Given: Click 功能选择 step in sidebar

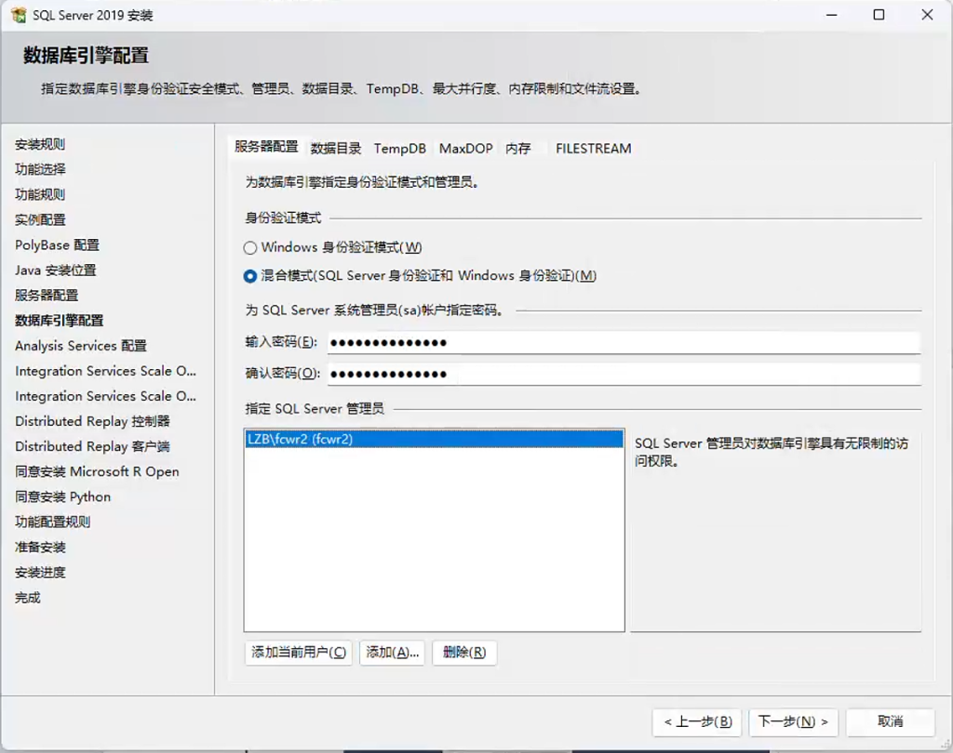Looking at the screenshot, I should point(40,169).
